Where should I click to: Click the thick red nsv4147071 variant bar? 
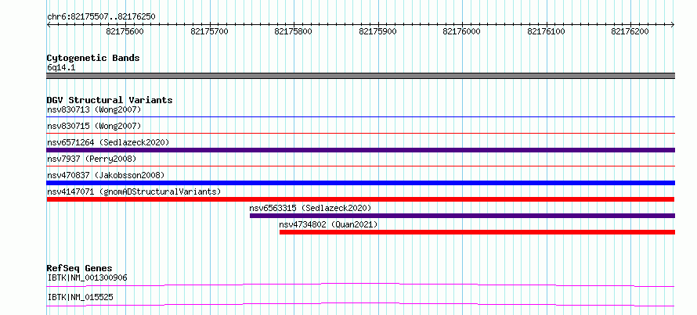(x=360, y=199)
